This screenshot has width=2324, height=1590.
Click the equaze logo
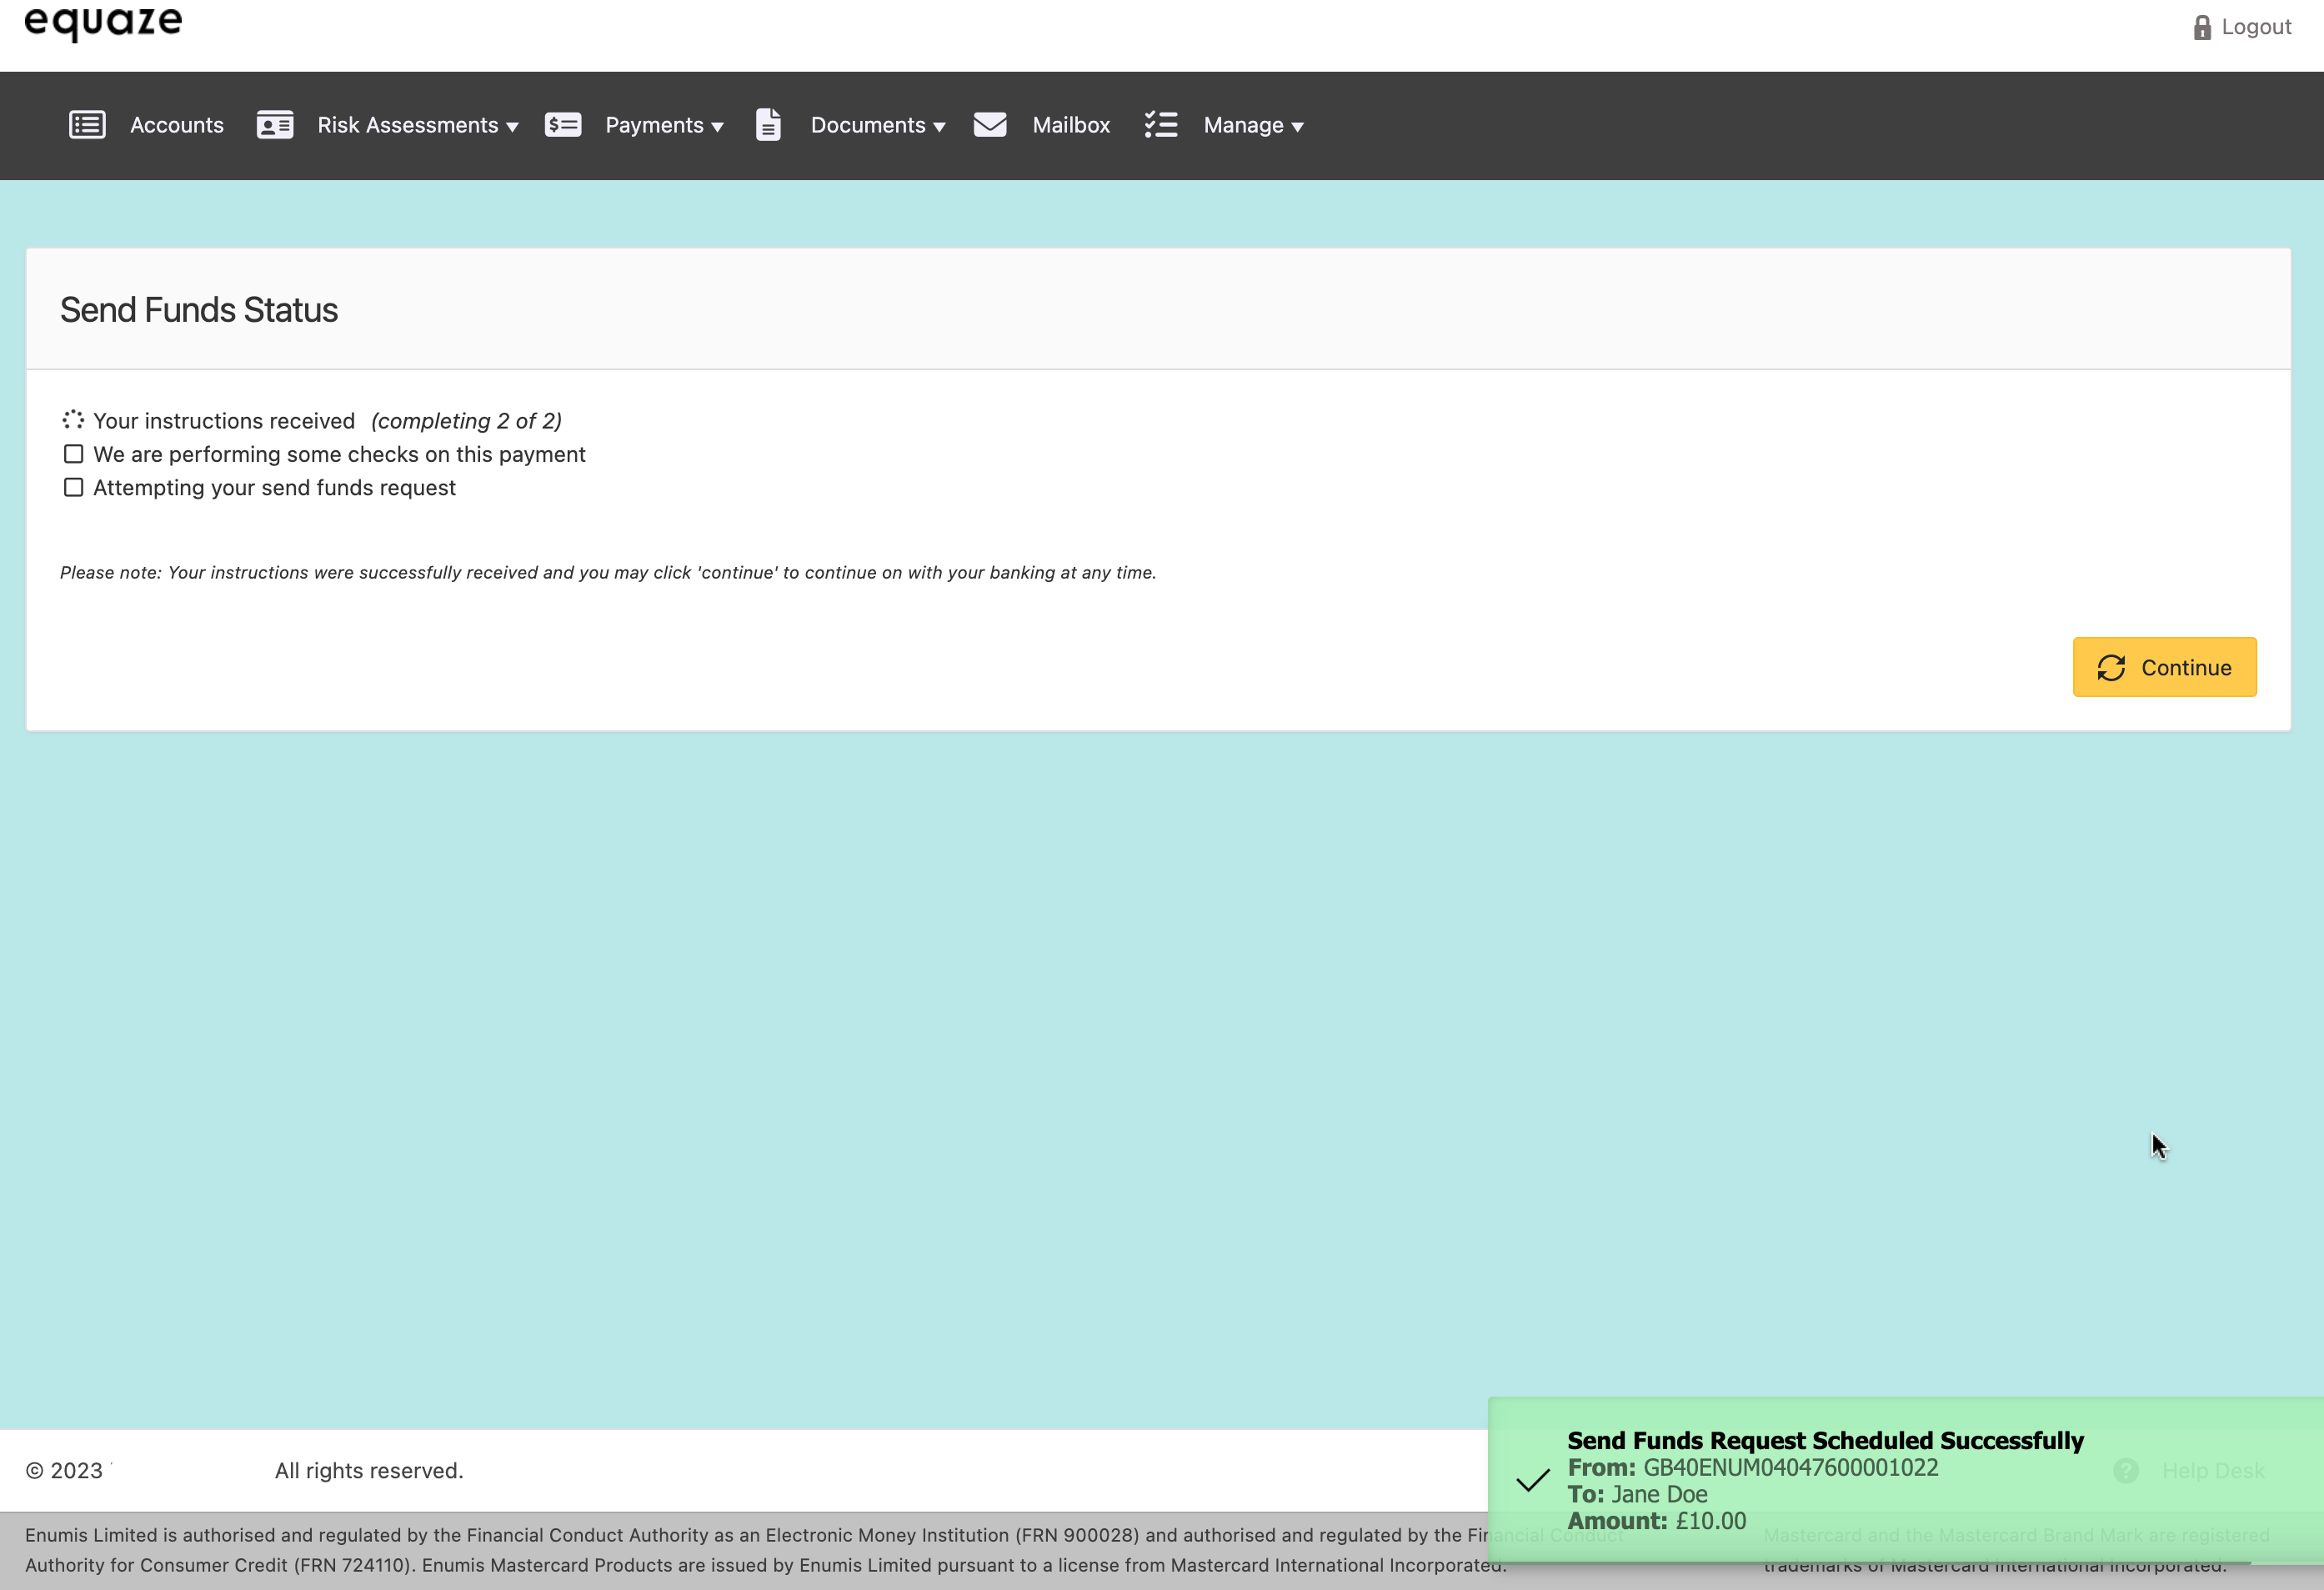point(103,22)
